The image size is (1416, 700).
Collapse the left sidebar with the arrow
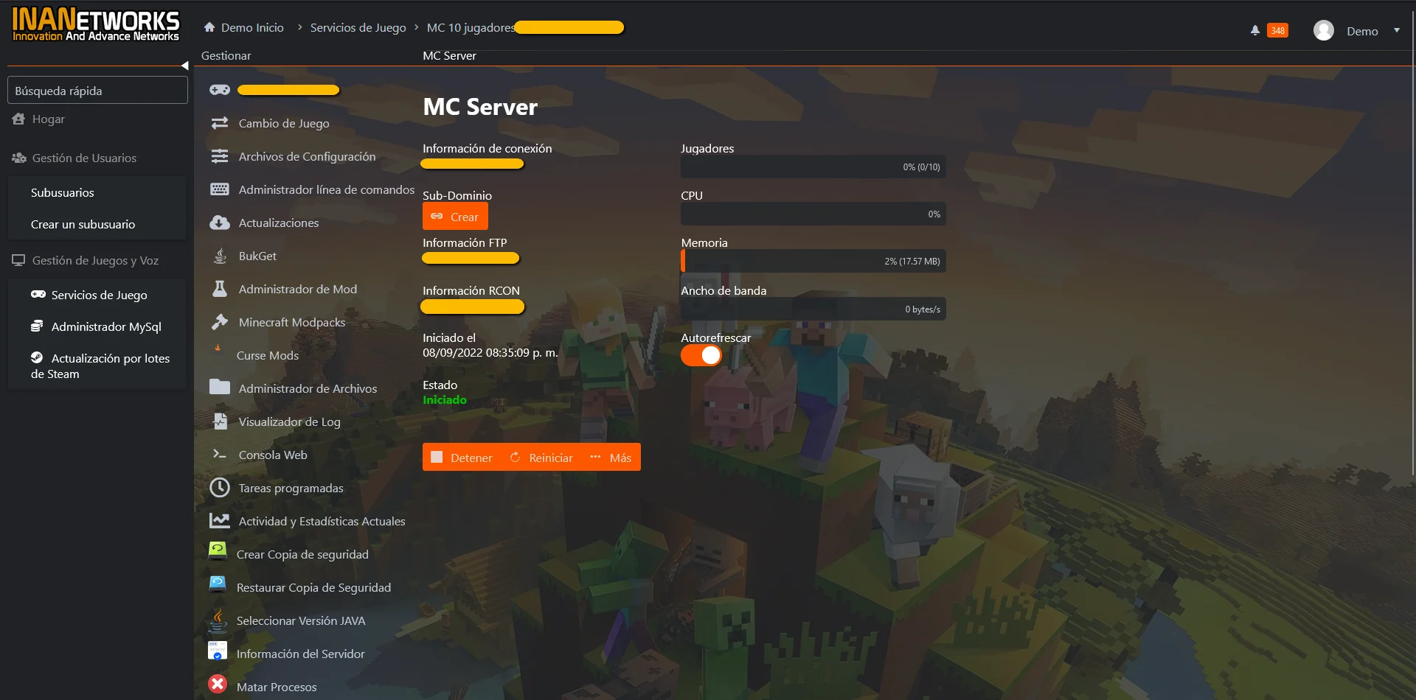[x=185, y=66]
